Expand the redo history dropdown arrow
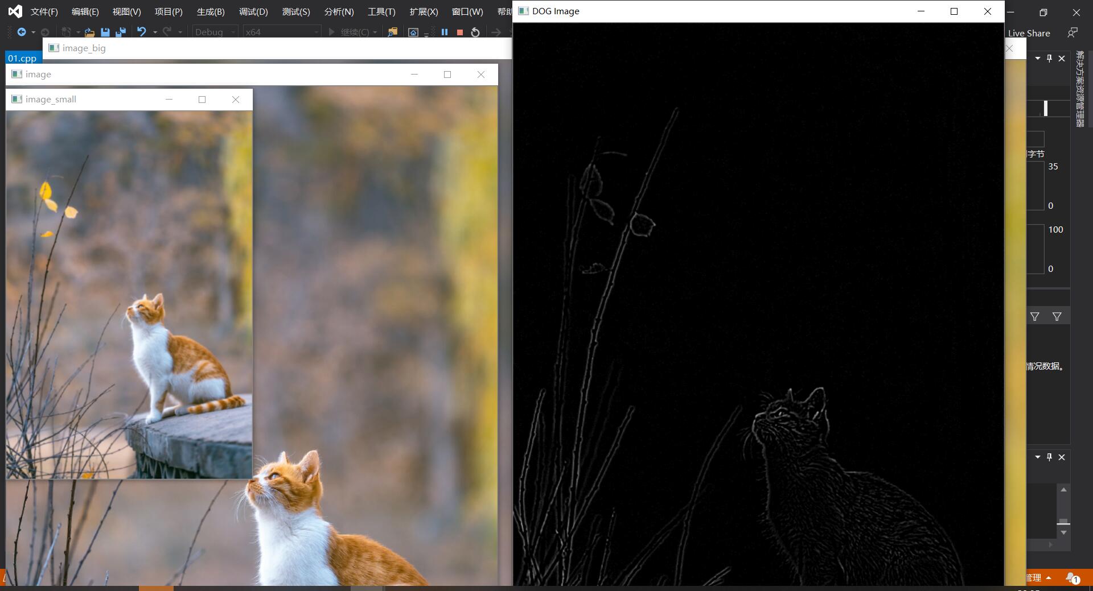This screenshot has width=1093, height=591. coord(180,32)
